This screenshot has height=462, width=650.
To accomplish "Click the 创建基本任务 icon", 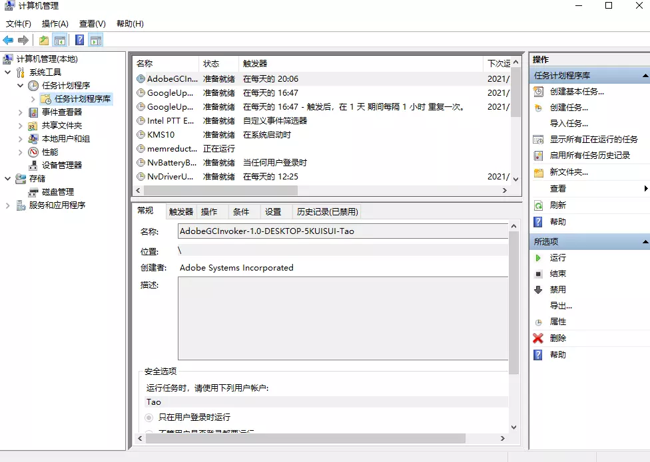I will pos(538,92).
